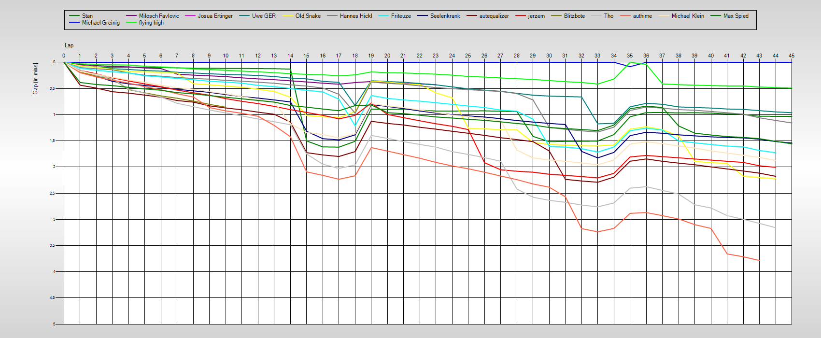
Task: Select Hannes Hickl in the legend
Action: (x=355, y=16)
